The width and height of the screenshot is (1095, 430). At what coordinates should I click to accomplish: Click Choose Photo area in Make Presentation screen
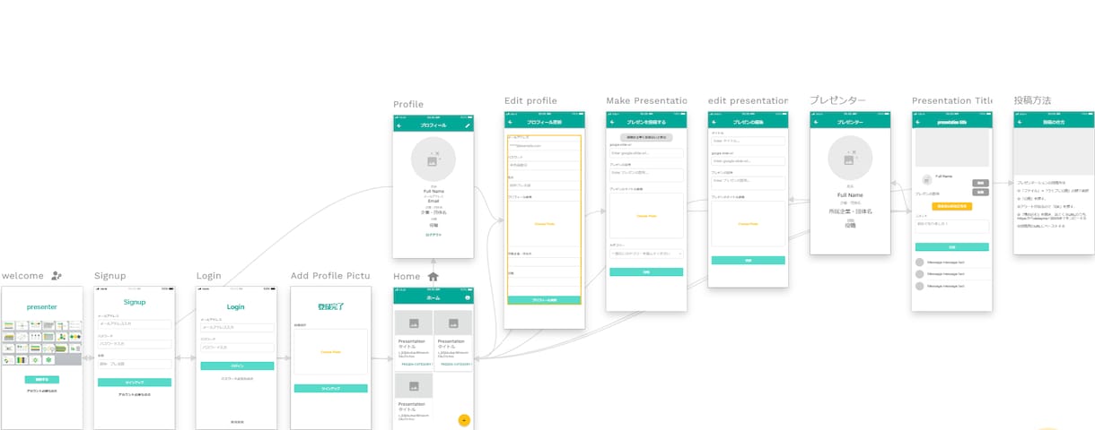pos(646,216)
